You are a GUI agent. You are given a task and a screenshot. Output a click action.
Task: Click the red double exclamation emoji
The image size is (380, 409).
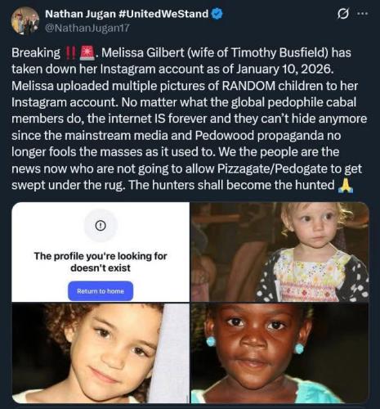coord(71,53)
